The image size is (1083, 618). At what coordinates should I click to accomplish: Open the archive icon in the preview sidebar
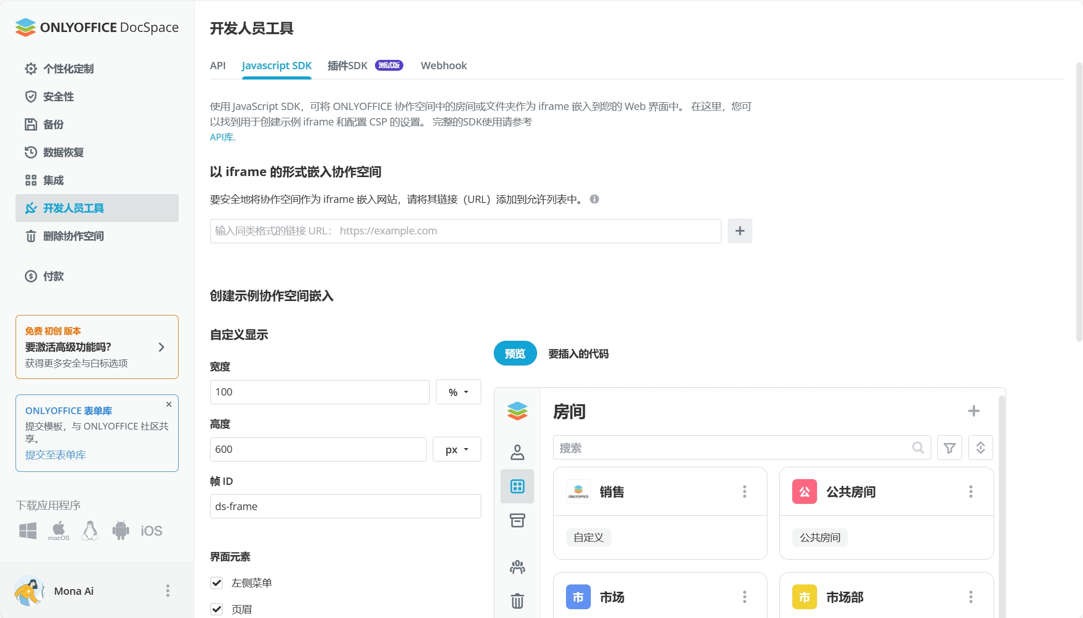point(517,521)
